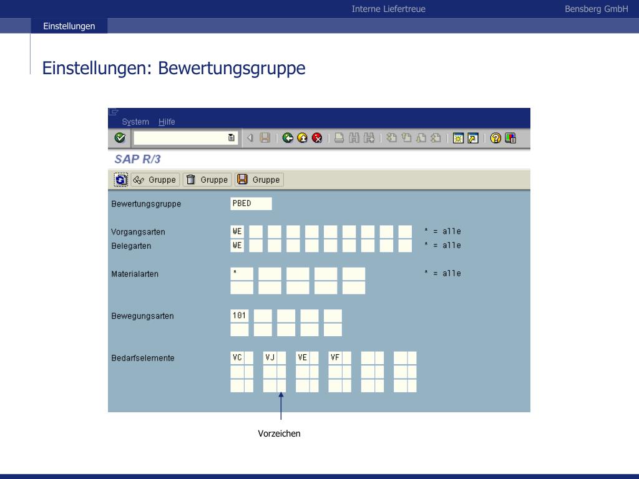Click the Bewertungsgruppe field containing PBED
This screenshot has height=479, width=639.
pos(251,204)
